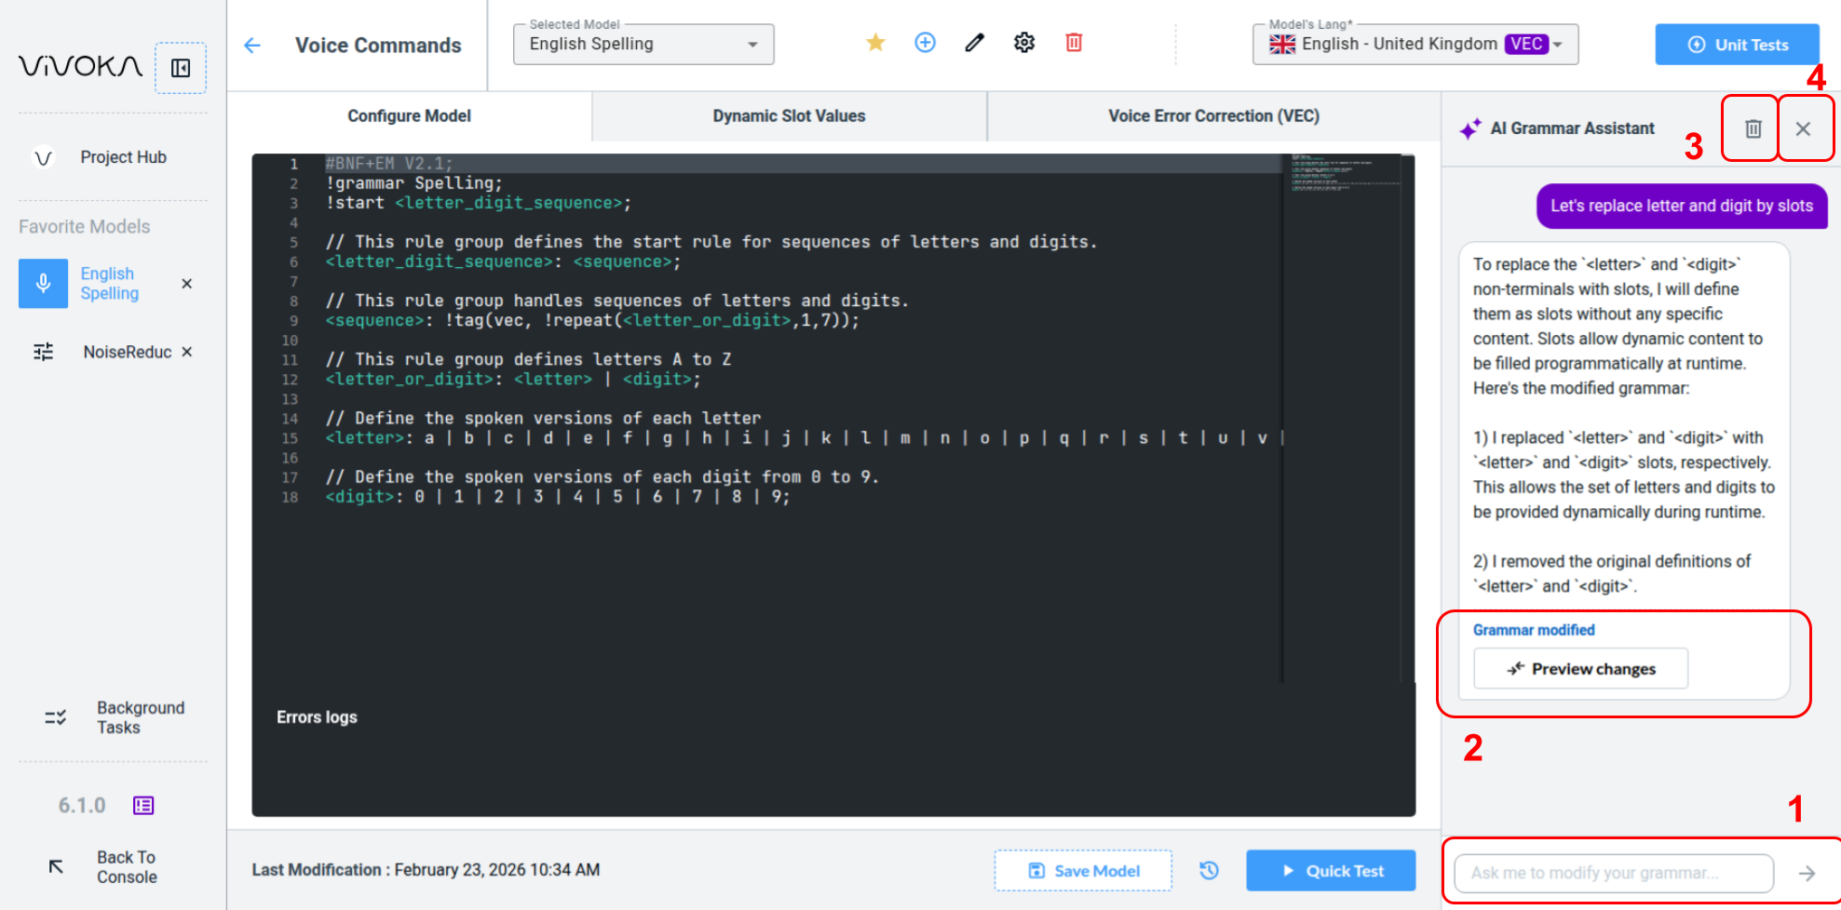Click the add new model plus icon
This screenshot has height=910, width=1841.
[x=925, y=43]
